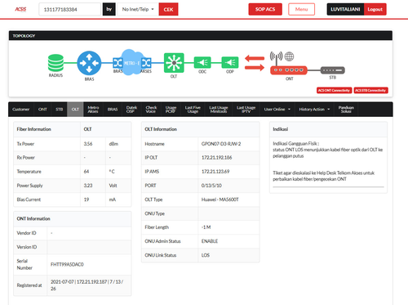Click the ACSIS logo
408x305 pixels.
[x=20, y=9]
